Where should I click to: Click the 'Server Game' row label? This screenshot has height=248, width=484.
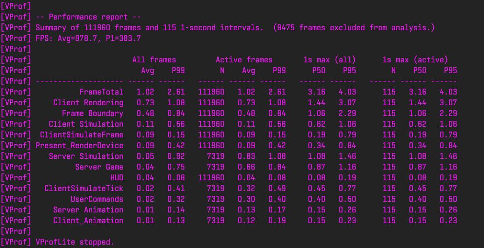99,167
